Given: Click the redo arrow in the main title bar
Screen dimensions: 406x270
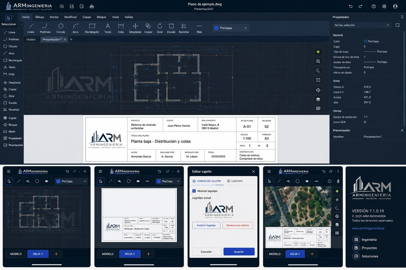Looking at the screenshot, I should click(x=360, y=6).
